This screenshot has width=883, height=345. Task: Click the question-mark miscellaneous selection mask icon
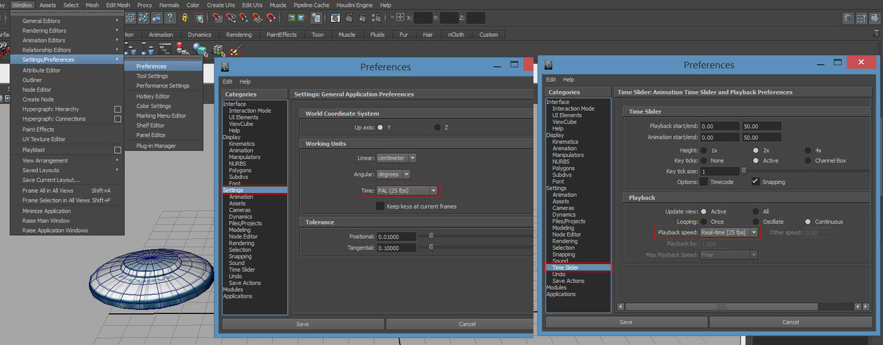tap(170, 18)
